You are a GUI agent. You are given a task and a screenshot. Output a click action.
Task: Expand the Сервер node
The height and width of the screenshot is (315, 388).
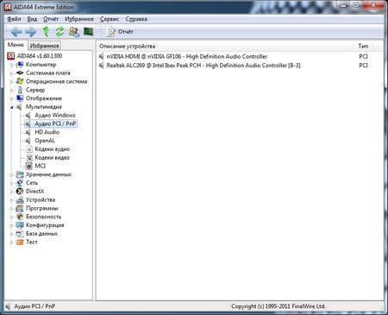click(12, 91)
